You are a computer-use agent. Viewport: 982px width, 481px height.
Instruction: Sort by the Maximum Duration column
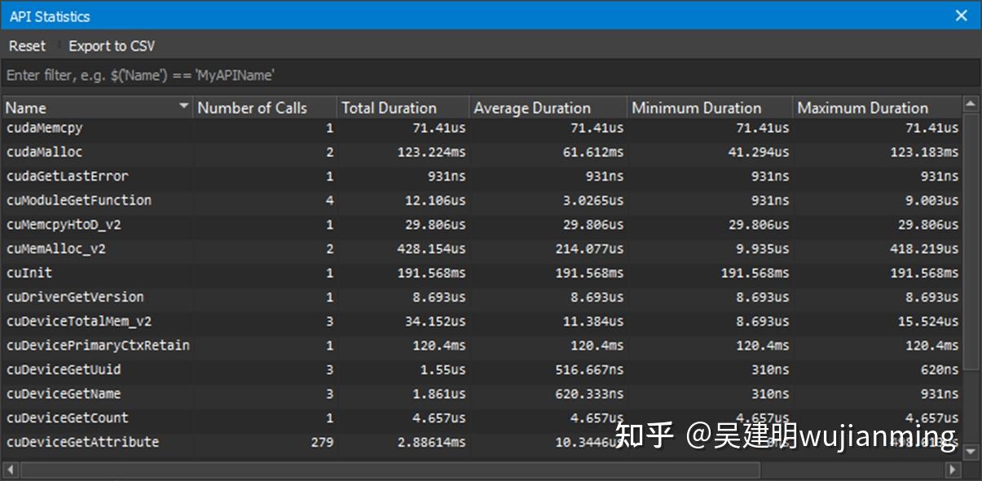[863, 107]
